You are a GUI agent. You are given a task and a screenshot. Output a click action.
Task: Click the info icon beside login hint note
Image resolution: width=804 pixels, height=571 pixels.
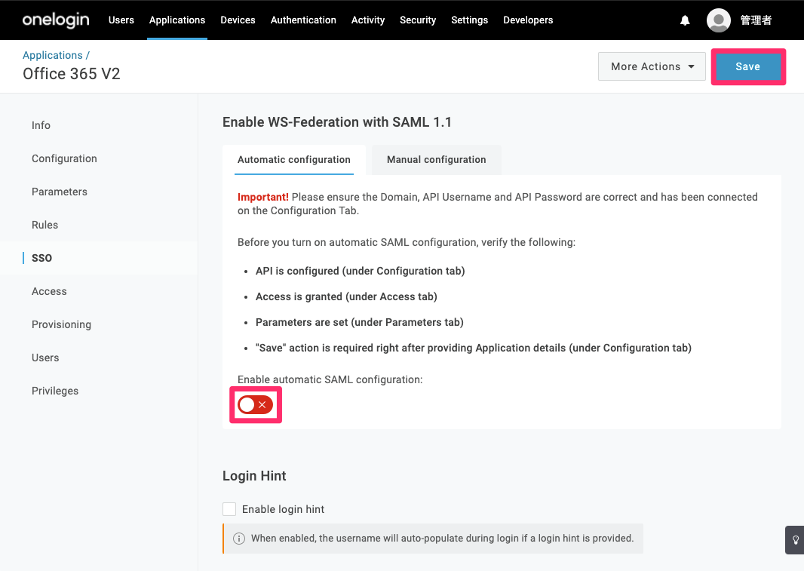(239, 539)
